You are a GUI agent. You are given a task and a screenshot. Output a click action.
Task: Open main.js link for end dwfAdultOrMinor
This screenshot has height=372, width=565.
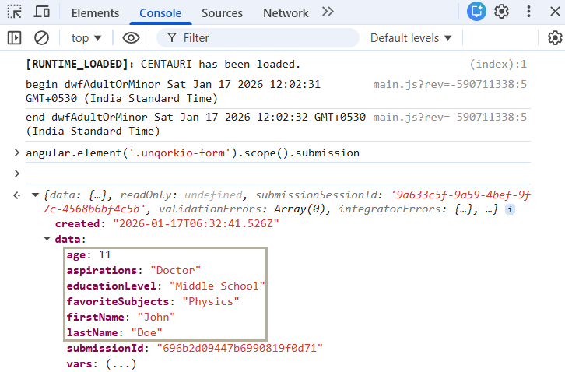(450, 118)
